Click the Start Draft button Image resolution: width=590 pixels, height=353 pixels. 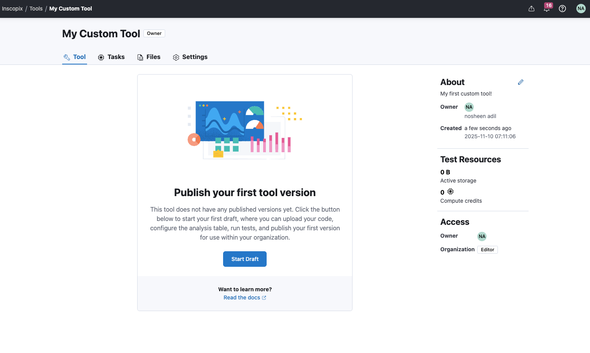coord(245,259)
